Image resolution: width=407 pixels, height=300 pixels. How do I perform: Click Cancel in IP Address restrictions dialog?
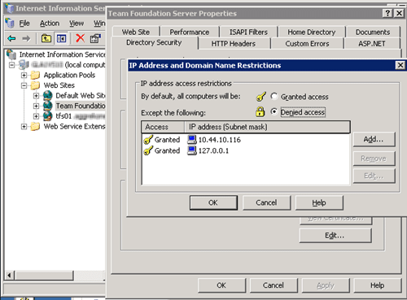(266, 202)
